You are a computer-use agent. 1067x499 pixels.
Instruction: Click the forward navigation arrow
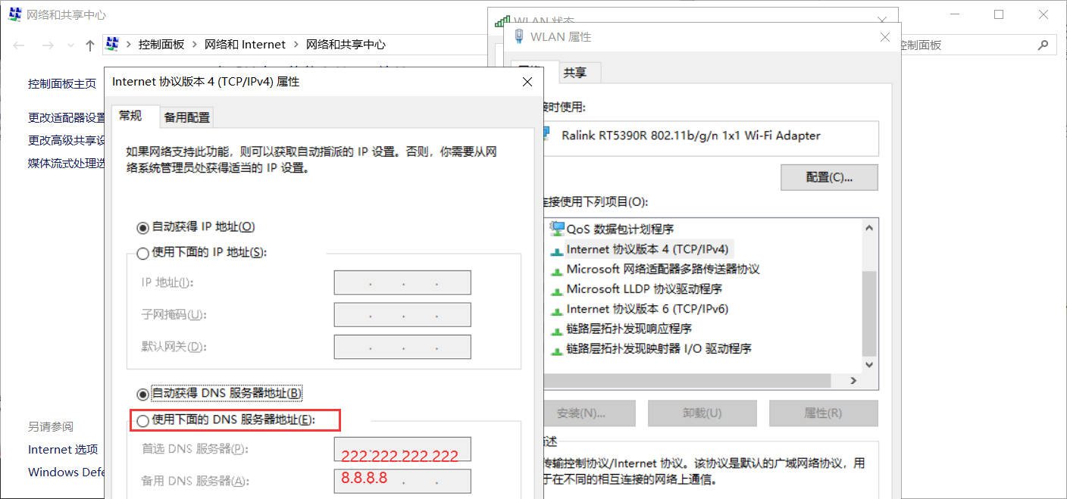tap(47, 45)
